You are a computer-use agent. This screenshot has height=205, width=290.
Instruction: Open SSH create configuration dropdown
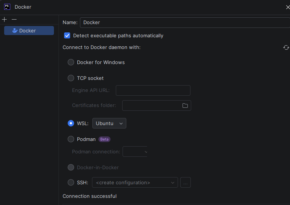tap(135, 183)
